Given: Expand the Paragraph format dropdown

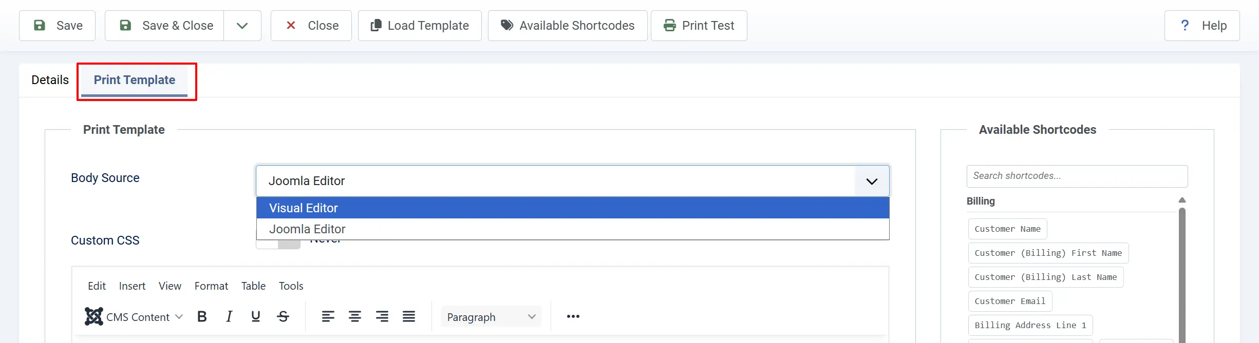Looking at the screenshot, I should (x=491, y=317).
